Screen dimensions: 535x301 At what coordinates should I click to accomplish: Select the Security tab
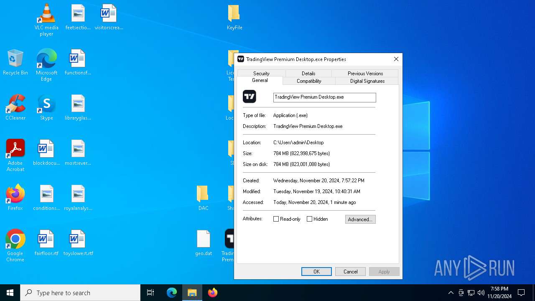(x=261, y=74)
